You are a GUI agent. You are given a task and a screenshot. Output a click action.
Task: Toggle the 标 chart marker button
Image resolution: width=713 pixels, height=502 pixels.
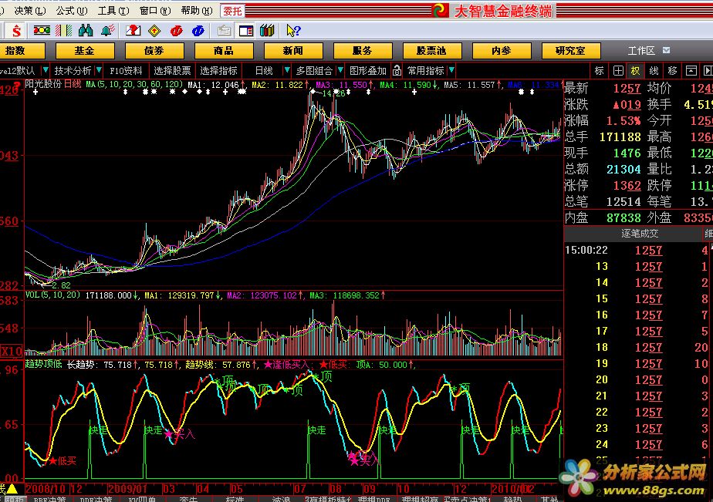pyautogui.click(x=600, y=70)
